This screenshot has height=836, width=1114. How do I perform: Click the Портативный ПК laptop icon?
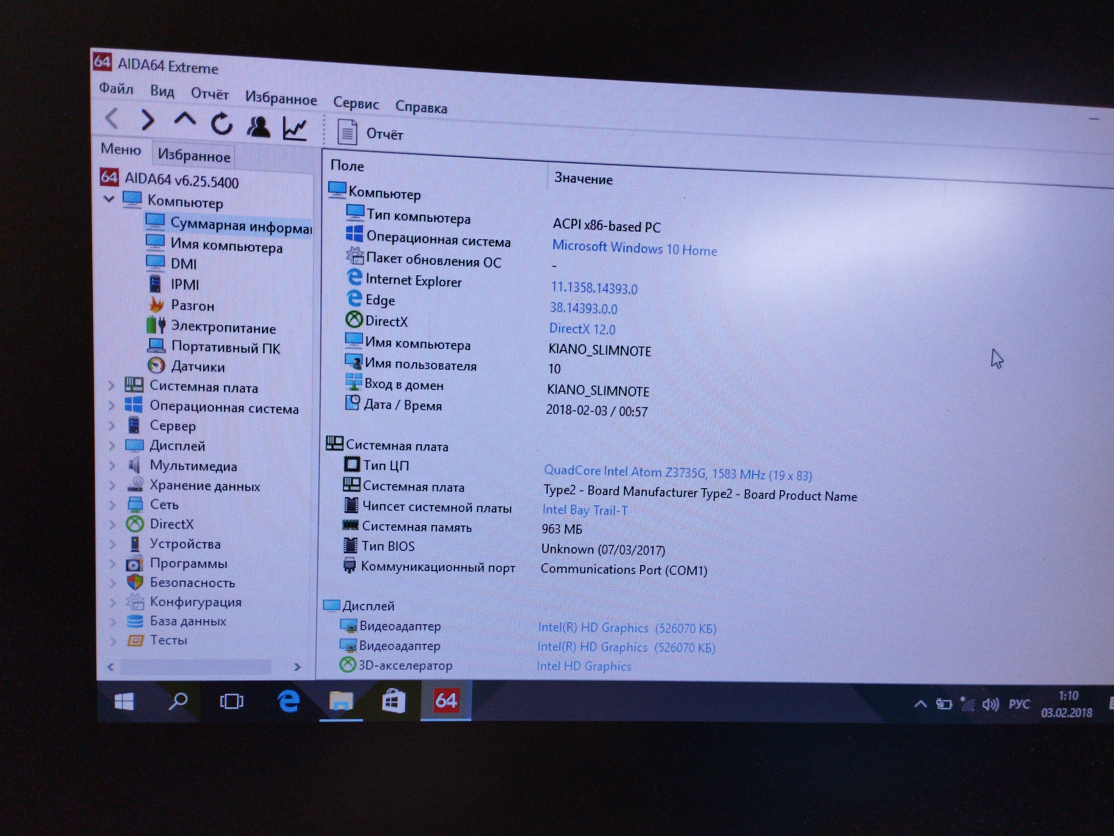156,346
